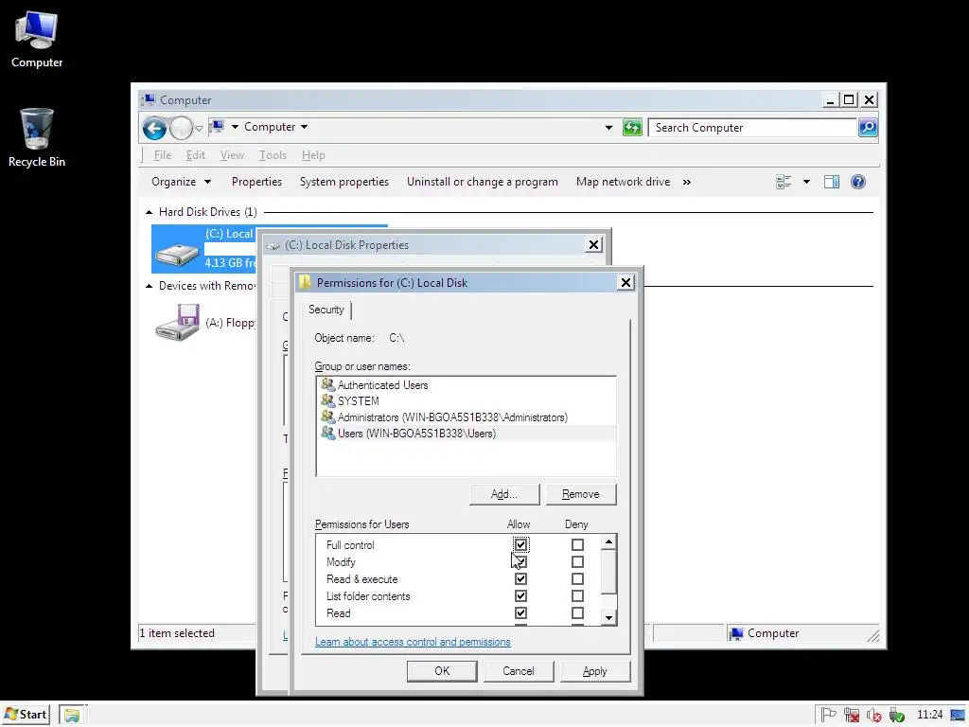Click the Action Center flag tray icon
969x727 pixels.
[x=828, y=716]
